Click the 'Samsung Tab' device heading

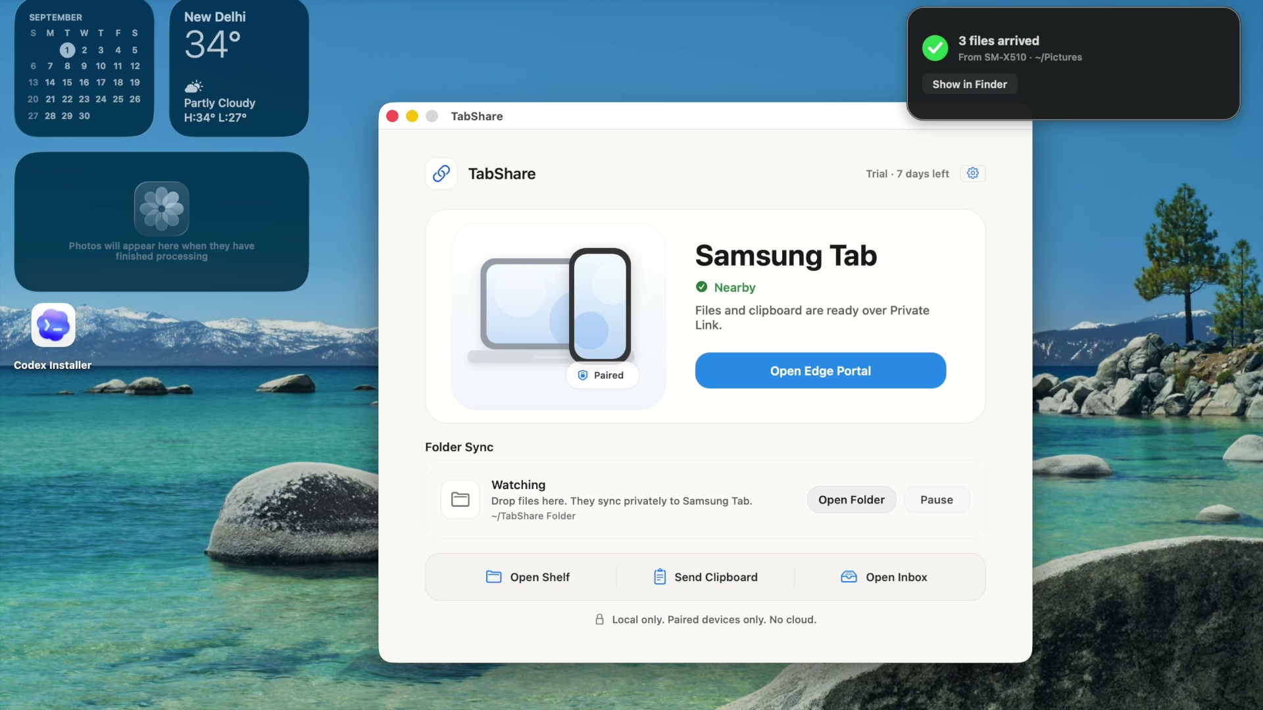(786, 255)
